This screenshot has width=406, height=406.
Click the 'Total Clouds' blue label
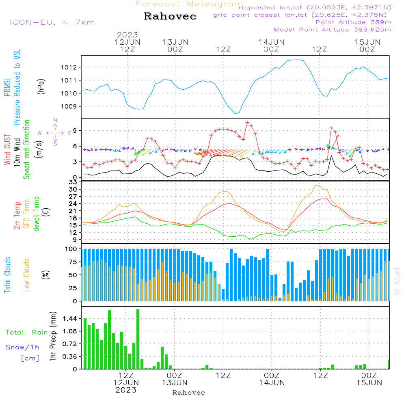click(7, 275)
